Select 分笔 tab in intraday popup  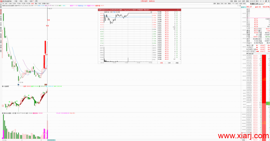click(161, 63)
